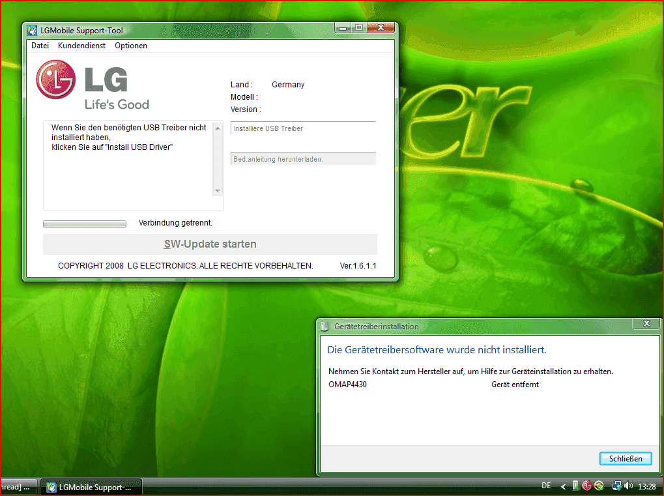Select the LGMobile Support taskbar button
The width and height of the screenshot is (664, 496).
click(x=91, y=487)
